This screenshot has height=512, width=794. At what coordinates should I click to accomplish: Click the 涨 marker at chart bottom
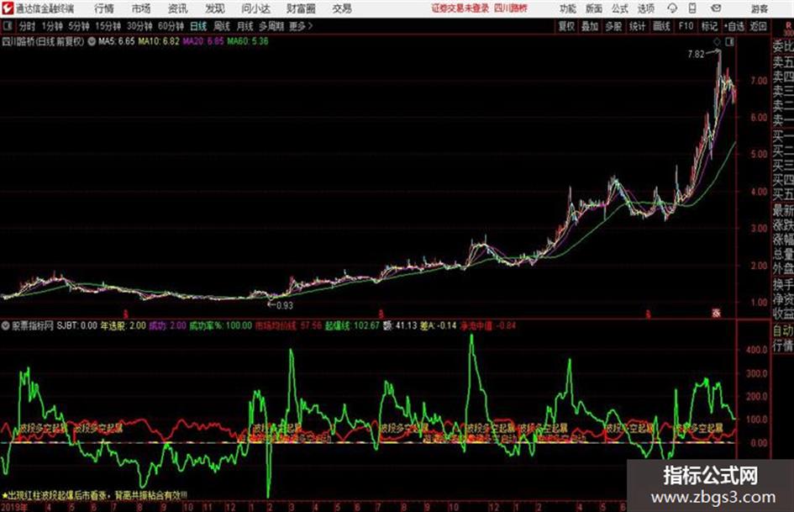pyautogui.click(x=717, y=314)
